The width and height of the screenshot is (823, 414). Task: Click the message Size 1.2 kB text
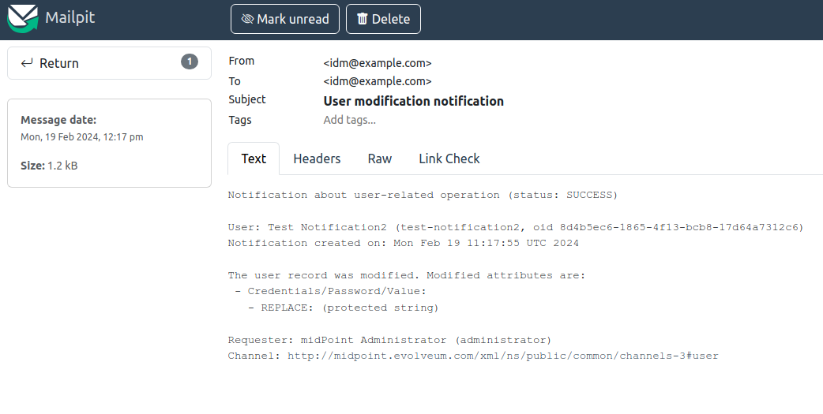click(x=49, y=166)
